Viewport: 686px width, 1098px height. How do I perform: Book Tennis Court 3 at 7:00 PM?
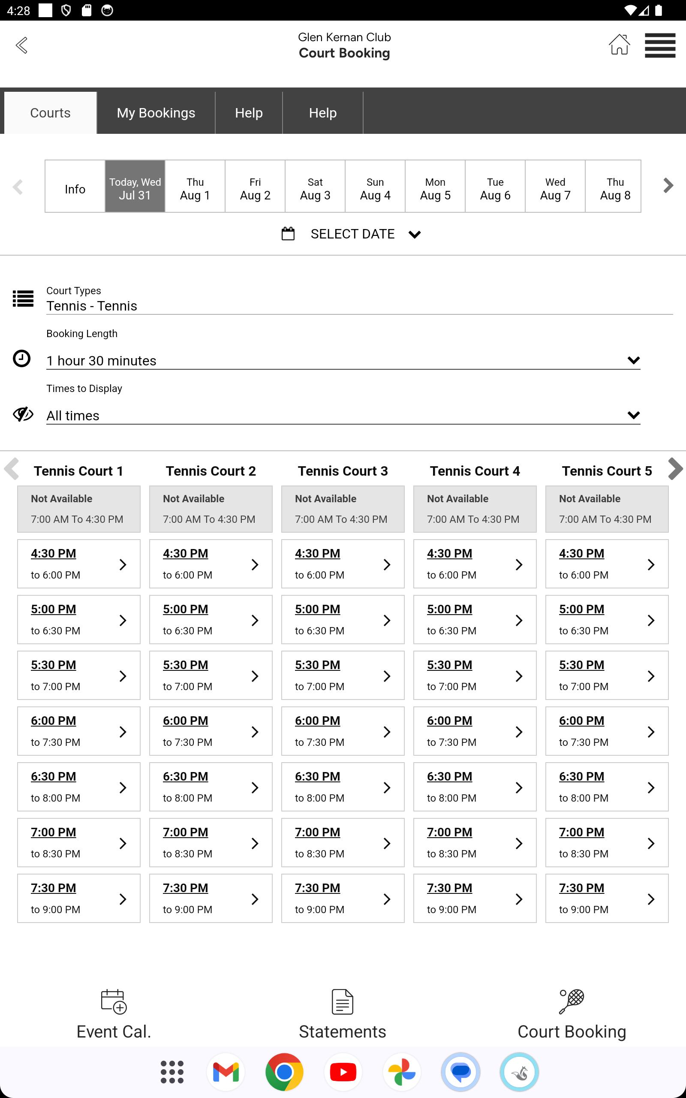pyautogui.click(x=343, y=842)
